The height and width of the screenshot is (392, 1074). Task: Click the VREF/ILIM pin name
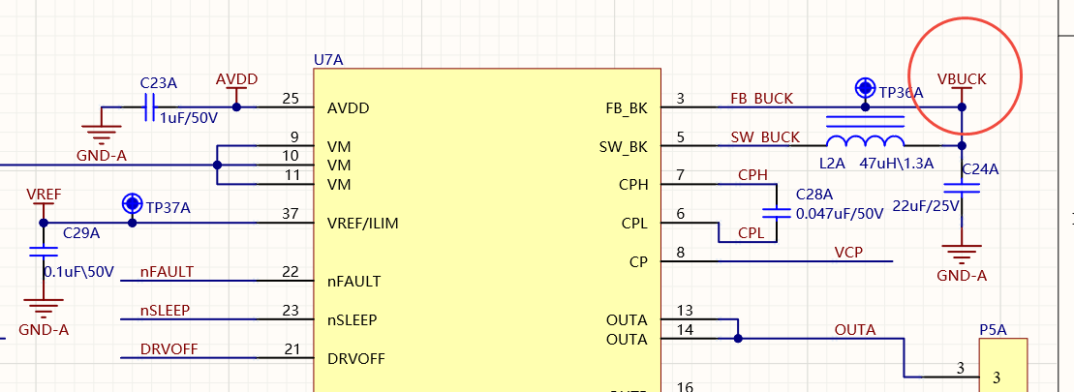364,223
